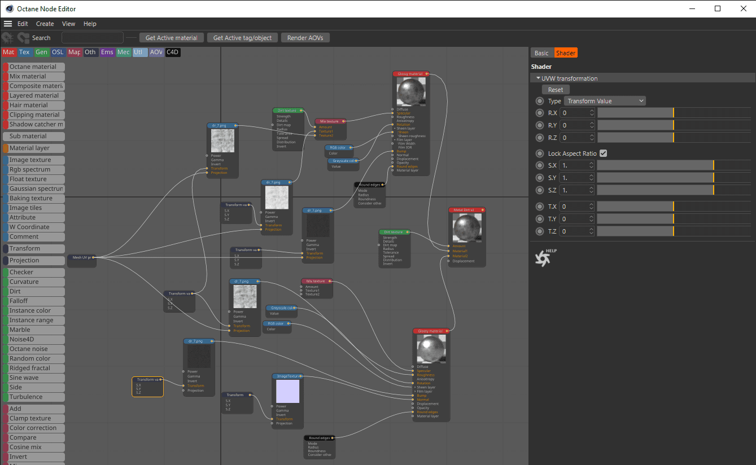
Task: Click the S.X value stepper arrows
Action: click(x=592, y=165)
